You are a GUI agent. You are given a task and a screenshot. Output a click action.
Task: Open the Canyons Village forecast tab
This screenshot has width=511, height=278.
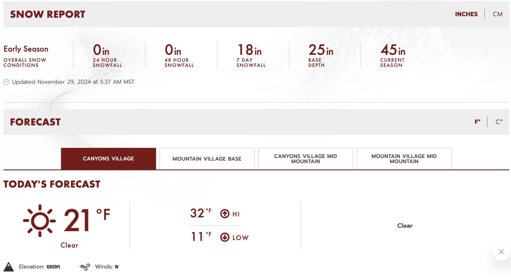pyautogui.click(x=108, y=159)
